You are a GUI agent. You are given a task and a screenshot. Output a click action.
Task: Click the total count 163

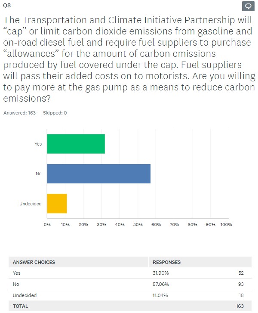(x=240, y=307)
